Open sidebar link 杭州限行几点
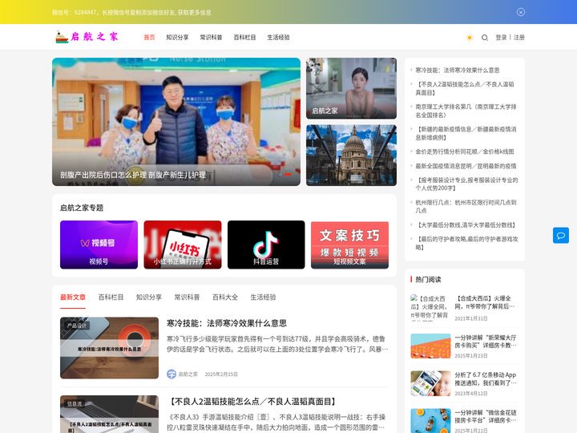The width and height of the screenshot is (577, 433). coord(466,206)
